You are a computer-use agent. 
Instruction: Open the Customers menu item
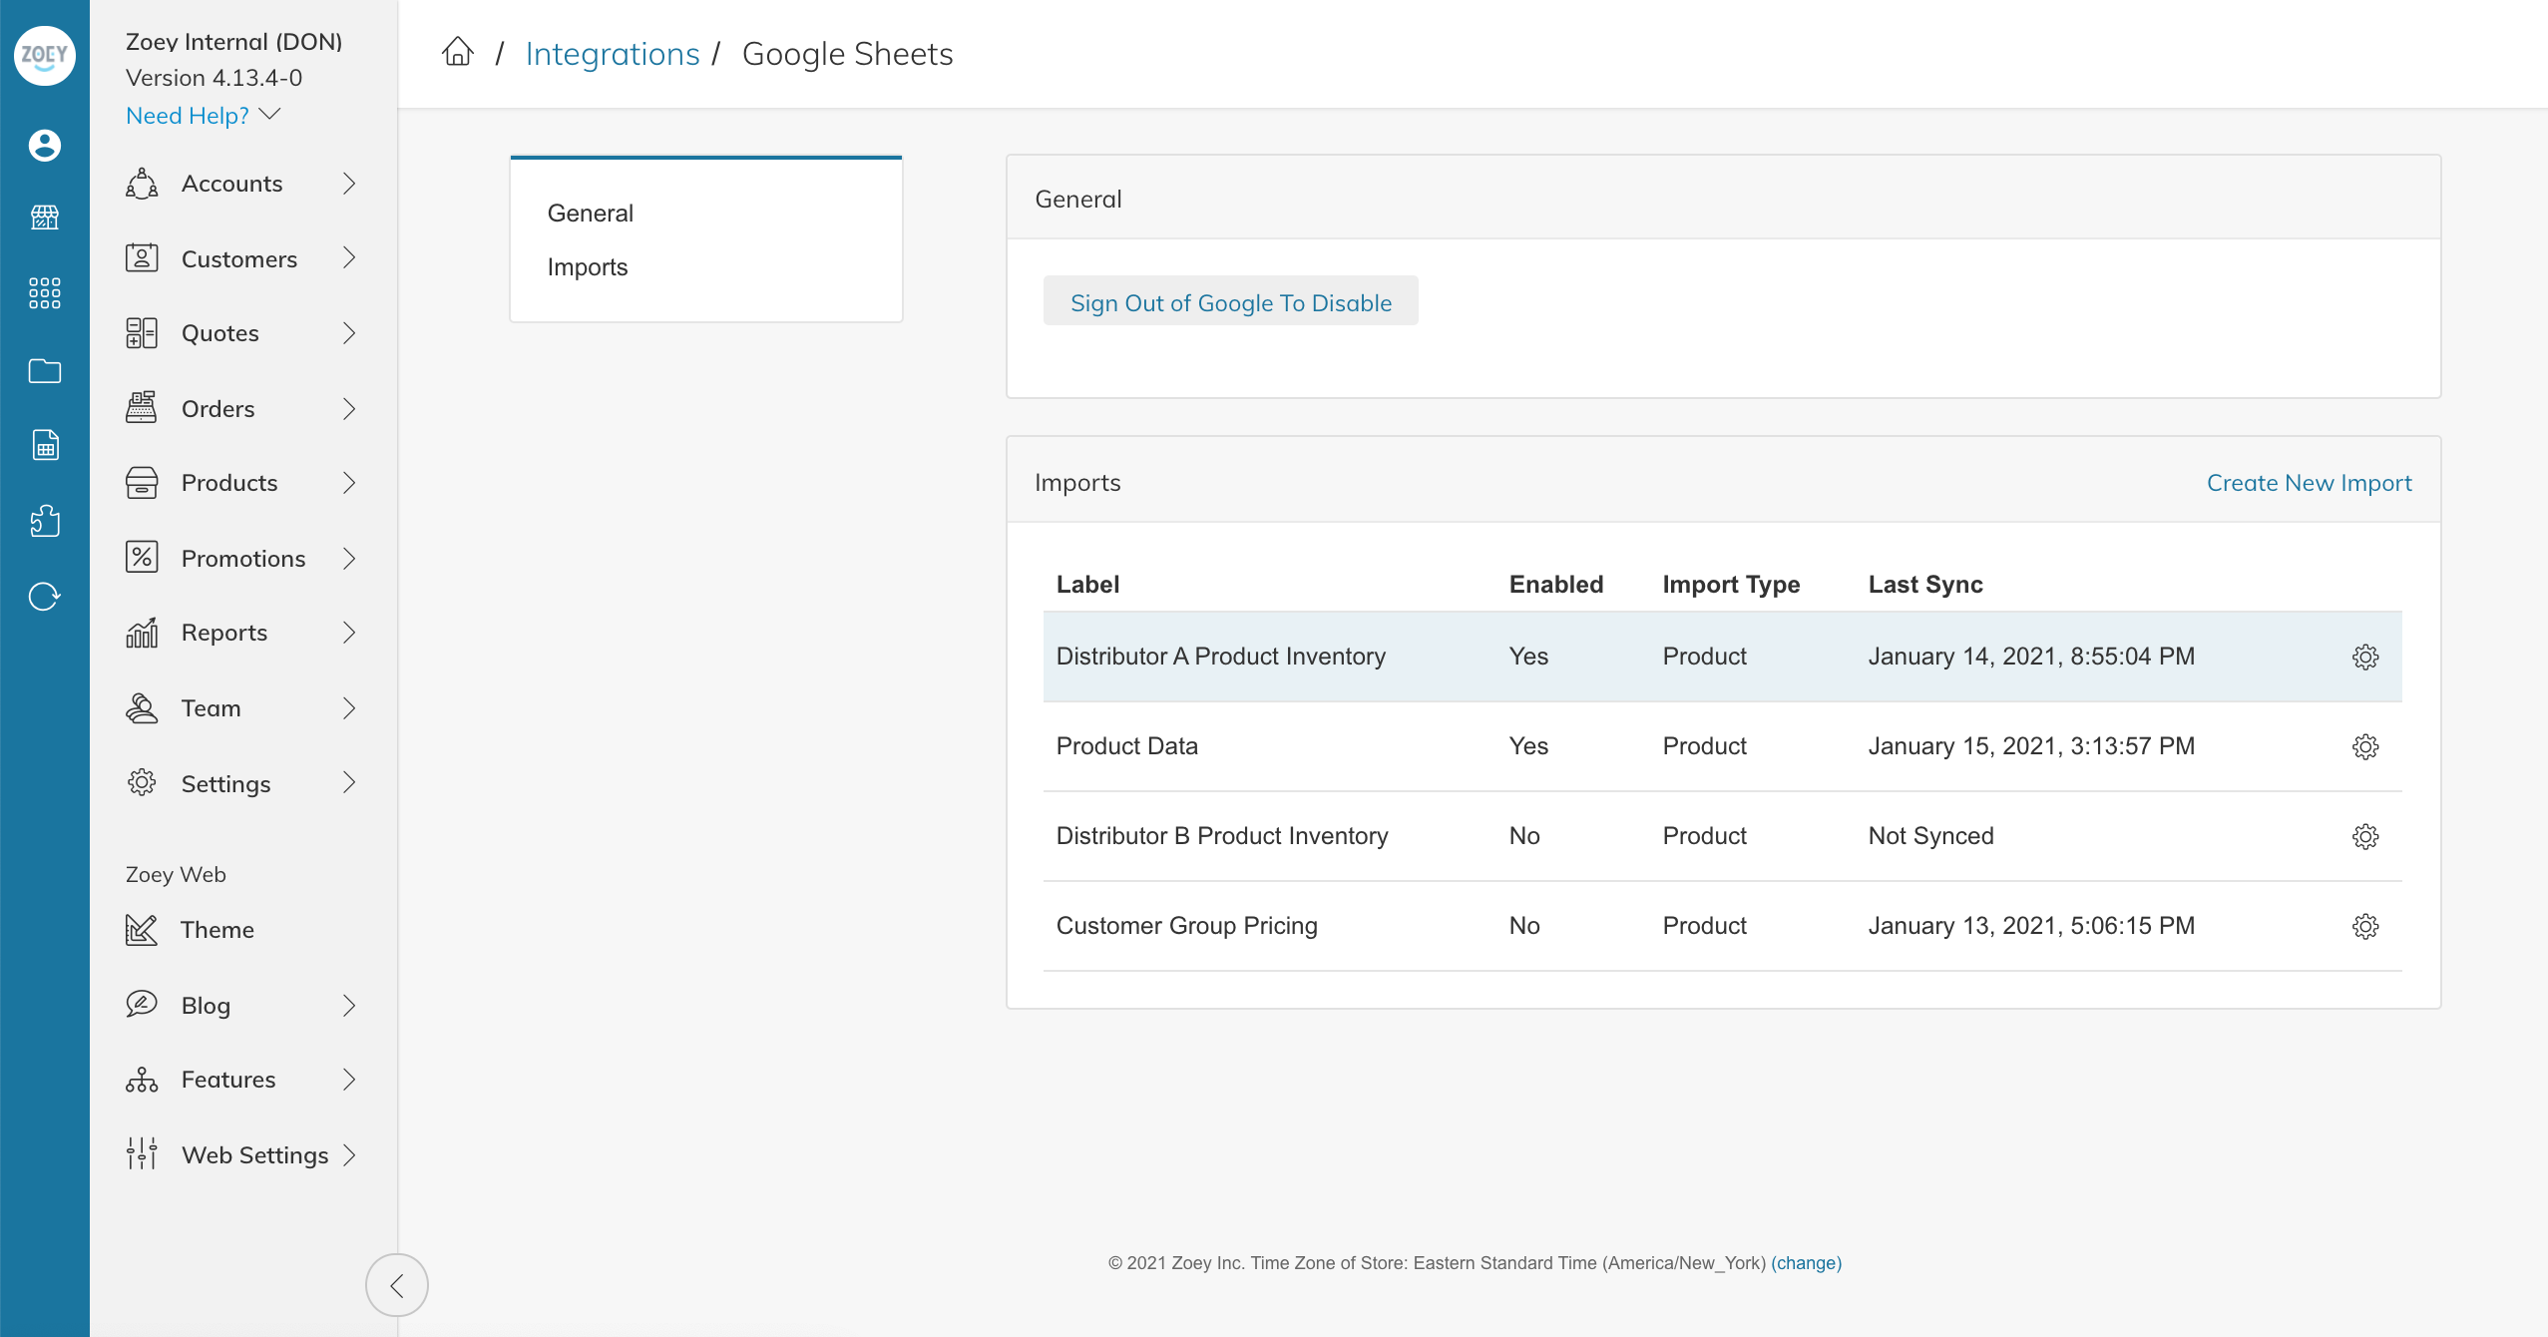[x=240, y=258]
